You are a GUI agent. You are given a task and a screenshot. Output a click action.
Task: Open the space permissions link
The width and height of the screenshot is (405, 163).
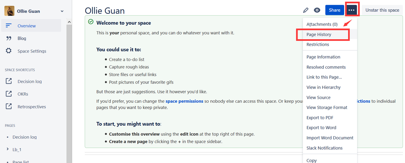coord(184,101)
